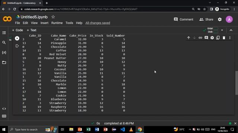238x133 pixels.
Task: Show hidden system tray icons
Action: pyautogui.click(x=190, y=129)
